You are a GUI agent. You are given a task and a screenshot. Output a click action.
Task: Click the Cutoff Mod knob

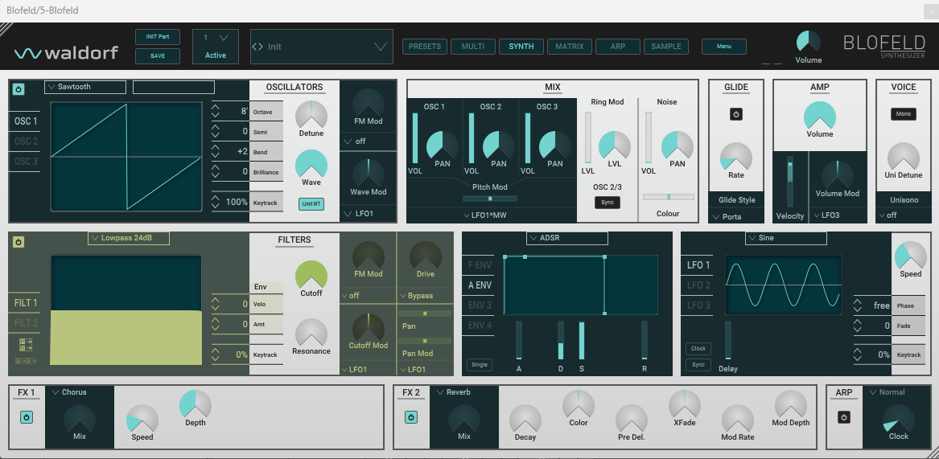click(369, 327)
